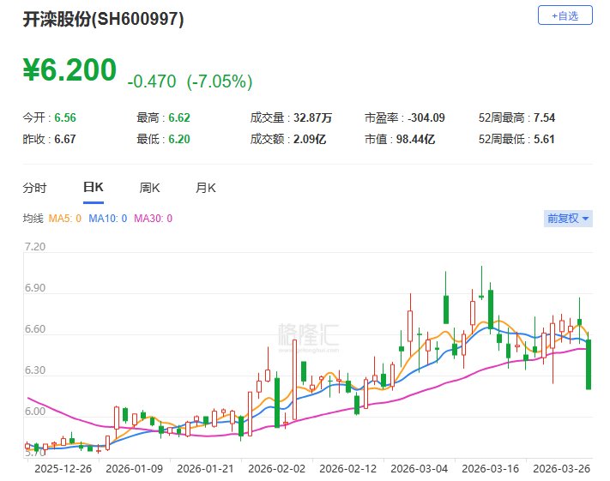
Task: Click date axis label 2026-01-21
Action: pos(205,468)
